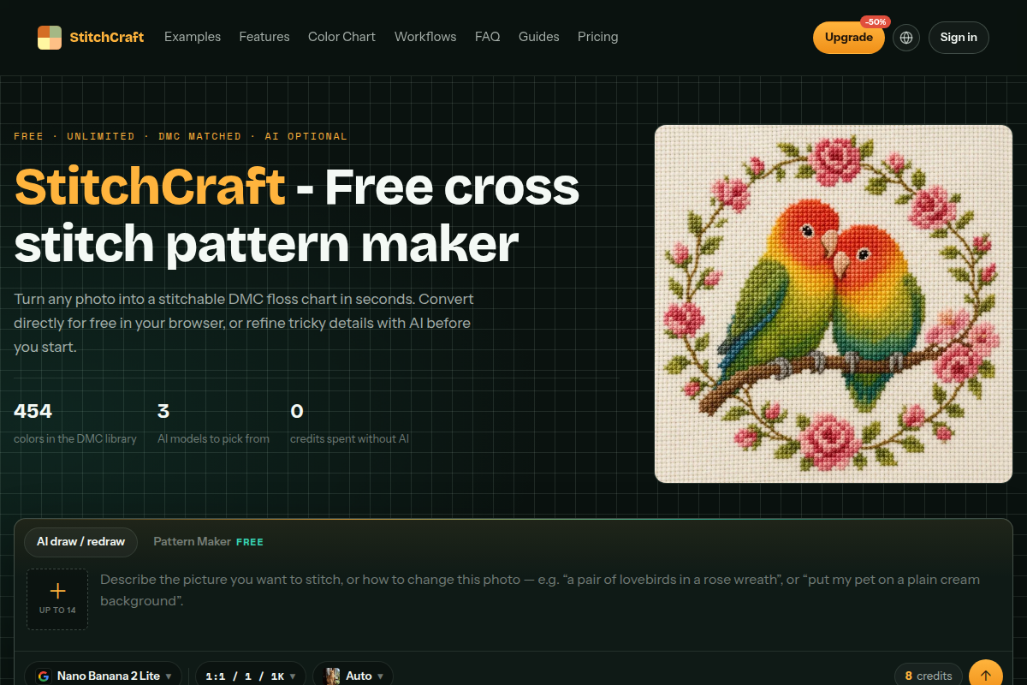Open the Pricing page
This screenshot has height=685, width=1027.
coord(598,37)
